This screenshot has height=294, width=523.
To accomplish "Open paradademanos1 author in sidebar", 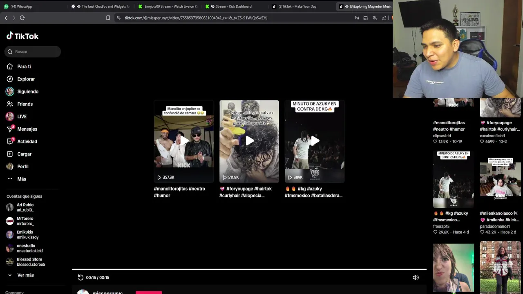I will point(495,226).
